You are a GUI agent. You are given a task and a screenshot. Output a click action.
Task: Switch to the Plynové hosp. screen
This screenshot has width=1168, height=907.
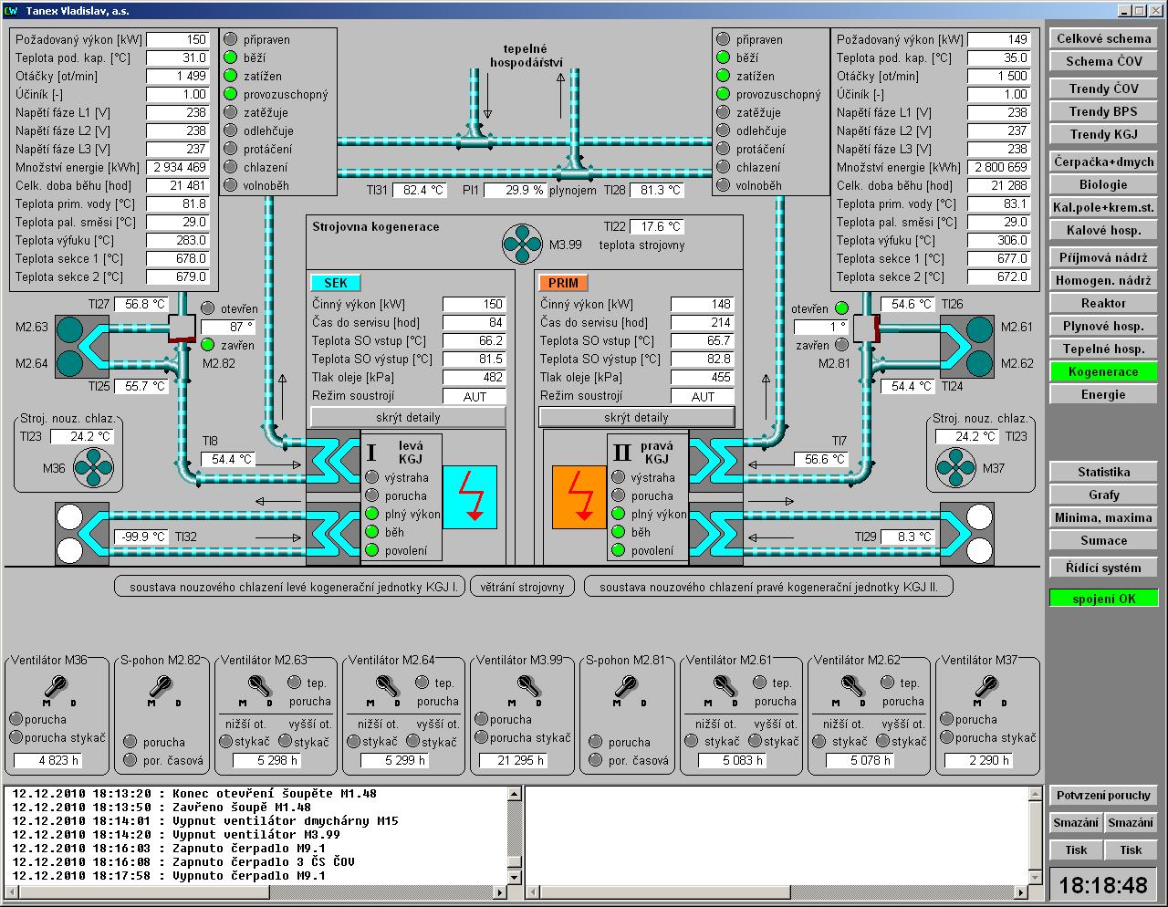point(1103,326)
